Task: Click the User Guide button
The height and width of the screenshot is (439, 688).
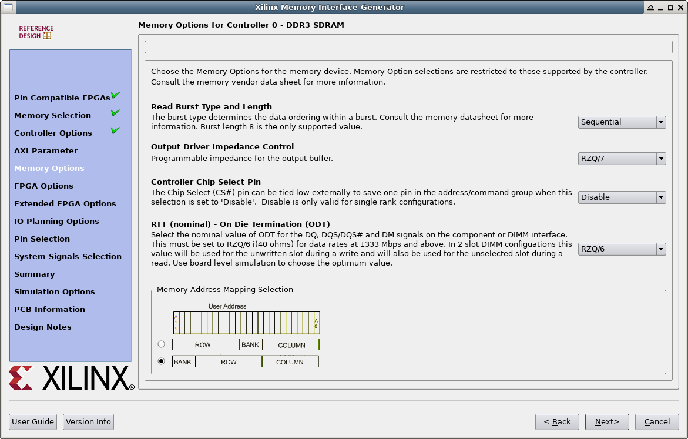Action: click(x=33, y=422)
